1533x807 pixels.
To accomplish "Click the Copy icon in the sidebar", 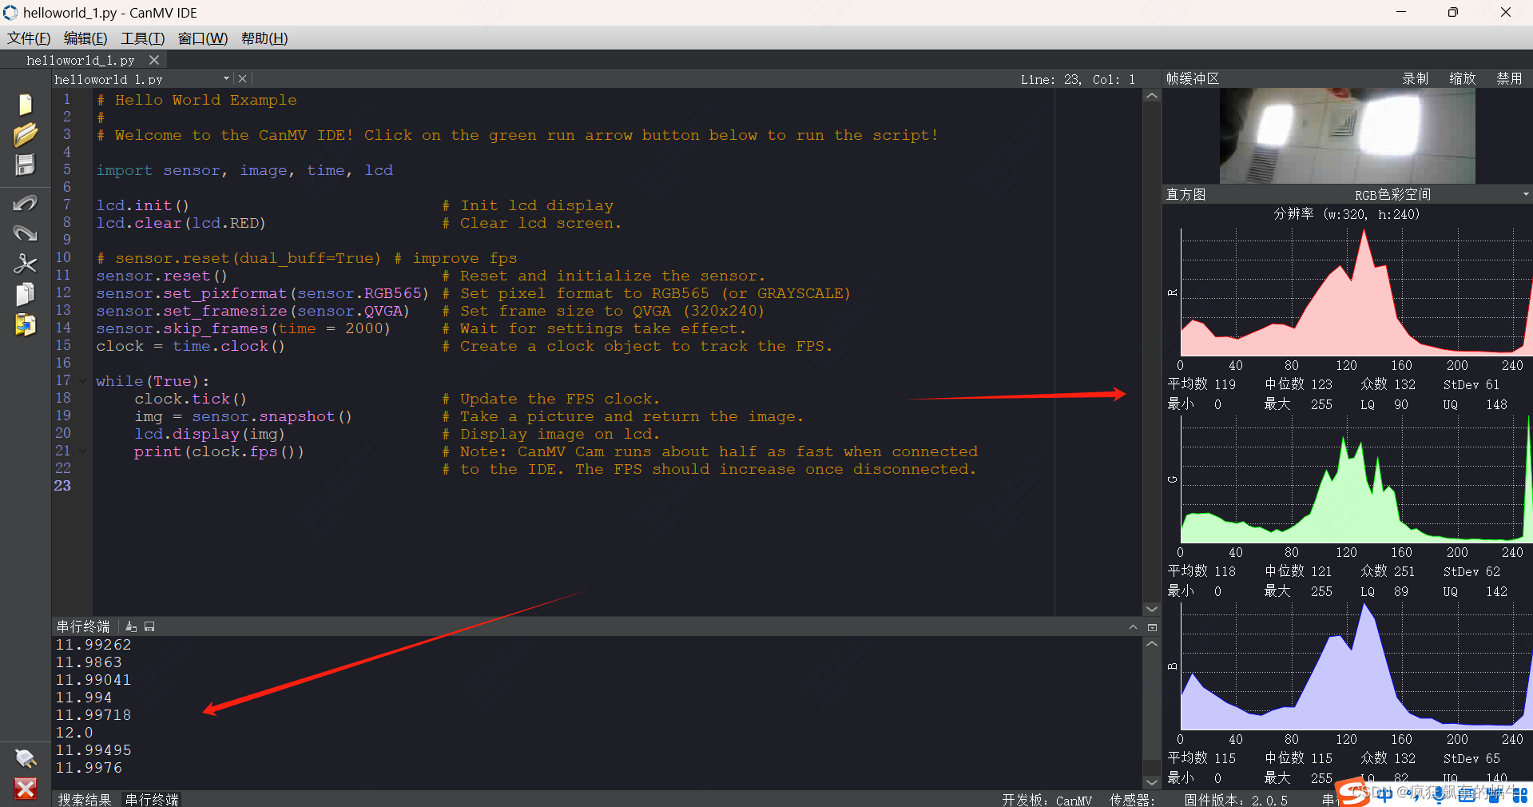I will (x=25, y=295).
